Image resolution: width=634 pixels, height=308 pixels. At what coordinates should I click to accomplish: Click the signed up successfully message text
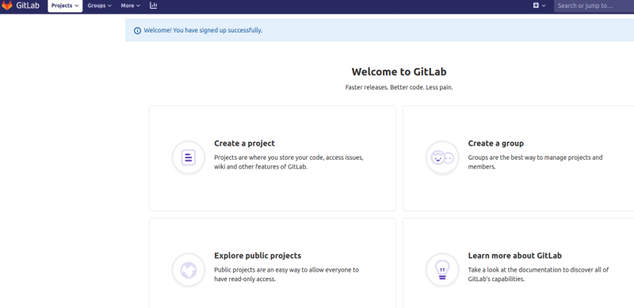pos(203,30)
